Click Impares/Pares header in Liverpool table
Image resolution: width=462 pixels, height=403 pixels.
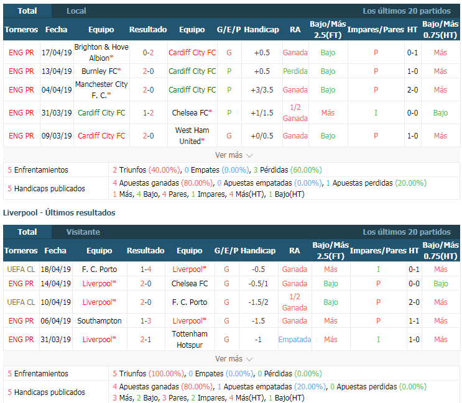click(x=377, y=250)
